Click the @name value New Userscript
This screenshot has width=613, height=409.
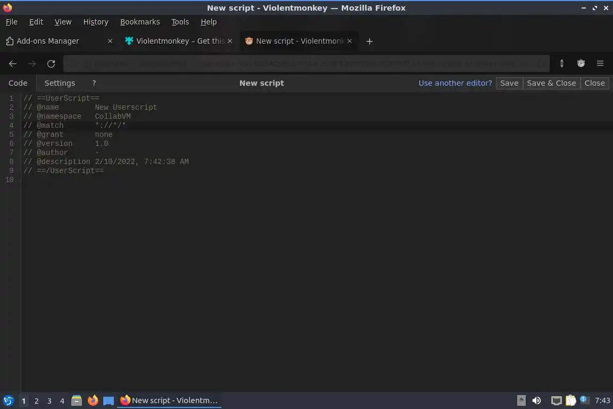126,107
